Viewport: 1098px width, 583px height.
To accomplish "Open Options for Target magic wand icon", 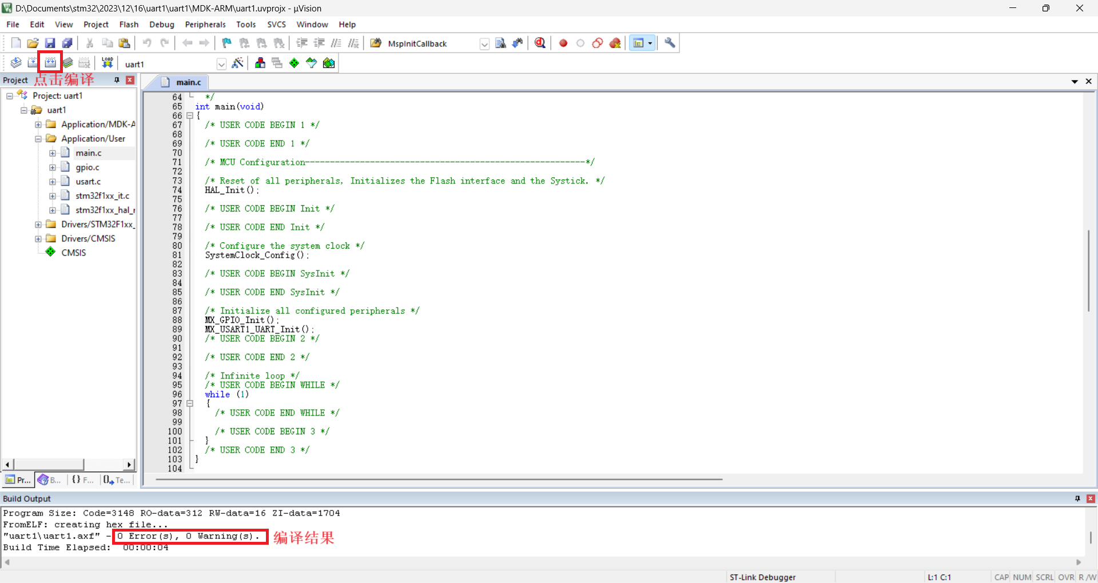I will (238, 63).
